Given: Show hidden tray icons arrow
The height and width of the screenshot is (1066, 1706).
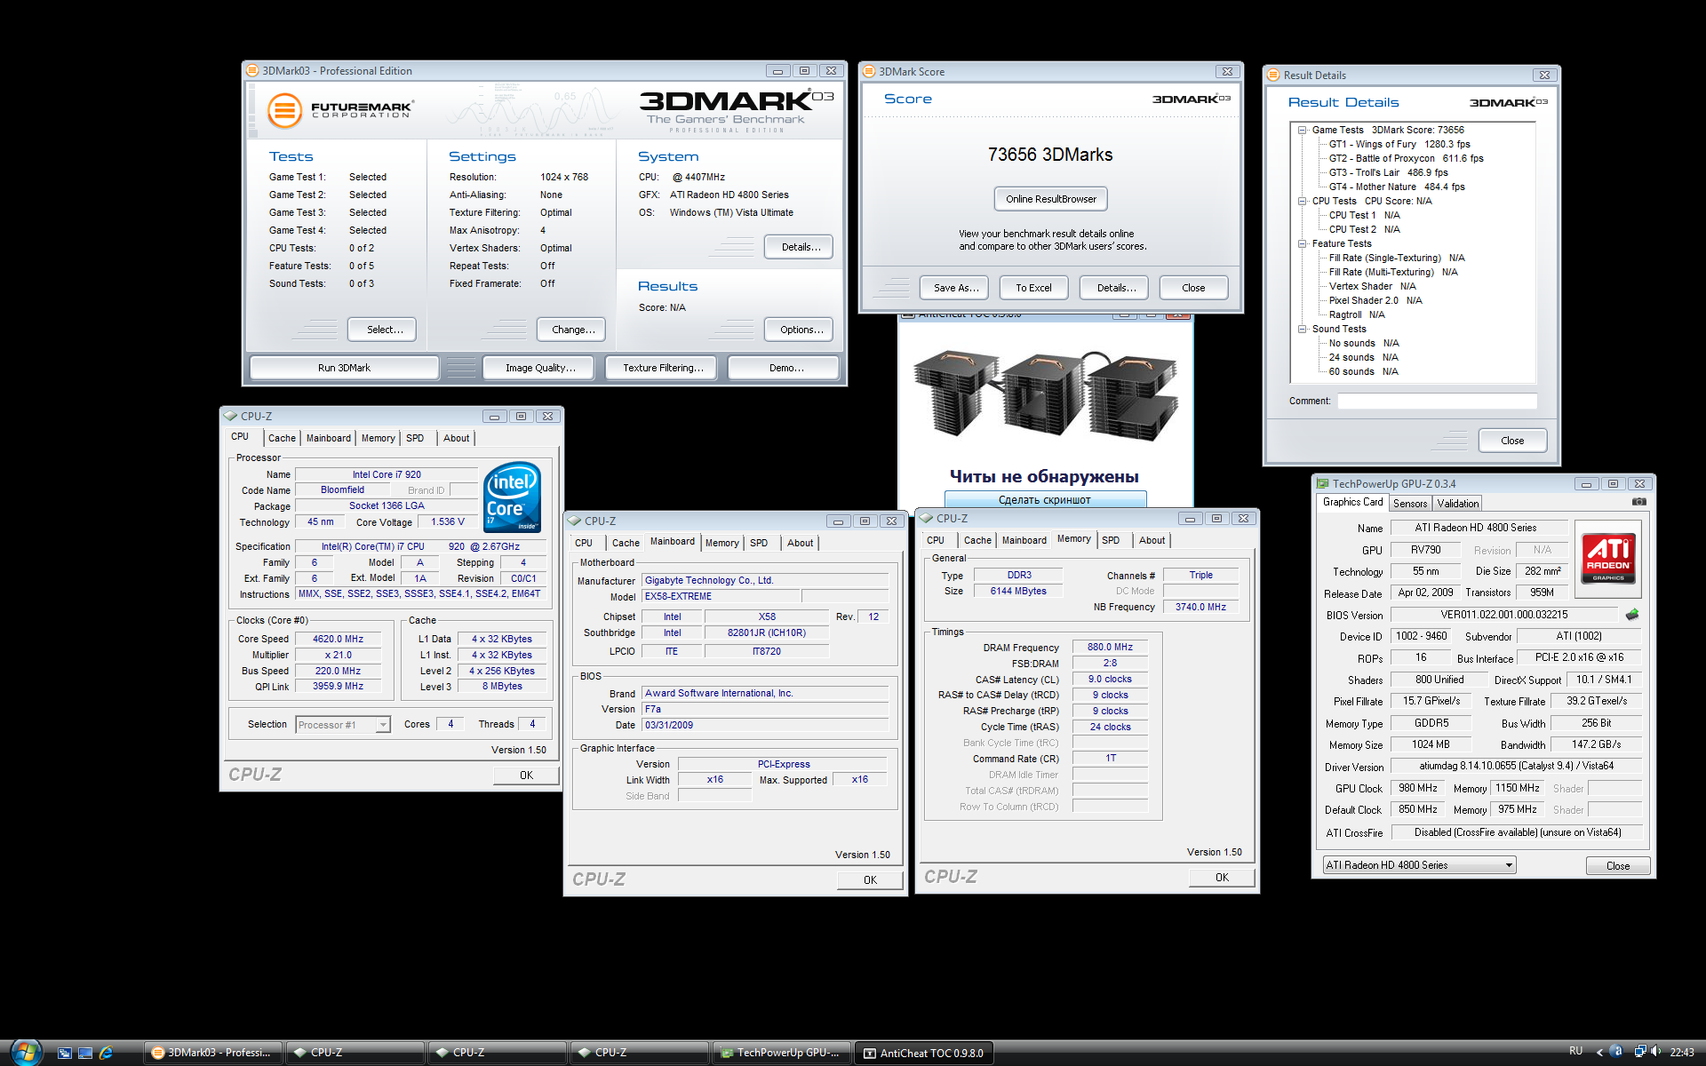Looking at the screenshot, I should (x=1599, y=1053).
